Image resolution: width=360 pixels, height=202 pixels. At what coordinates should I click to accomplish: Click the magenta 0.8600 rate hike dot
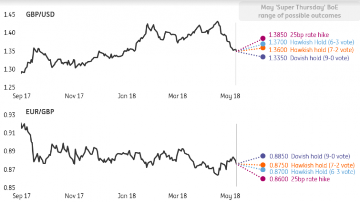click(x=263, y=179)
